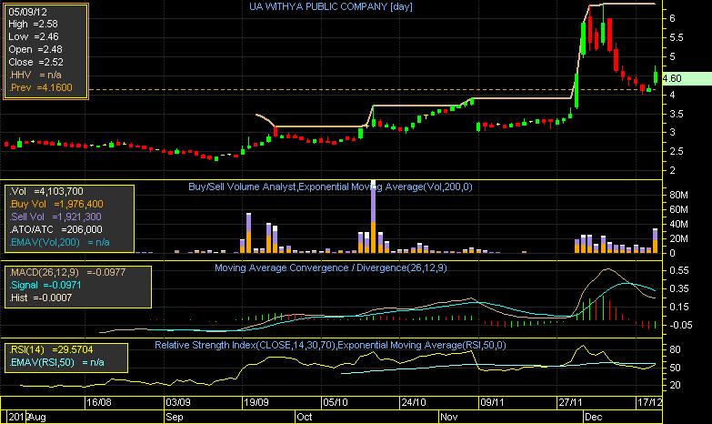Click the Nov month label
The image size is (712, 424).
tap(449, 417)
